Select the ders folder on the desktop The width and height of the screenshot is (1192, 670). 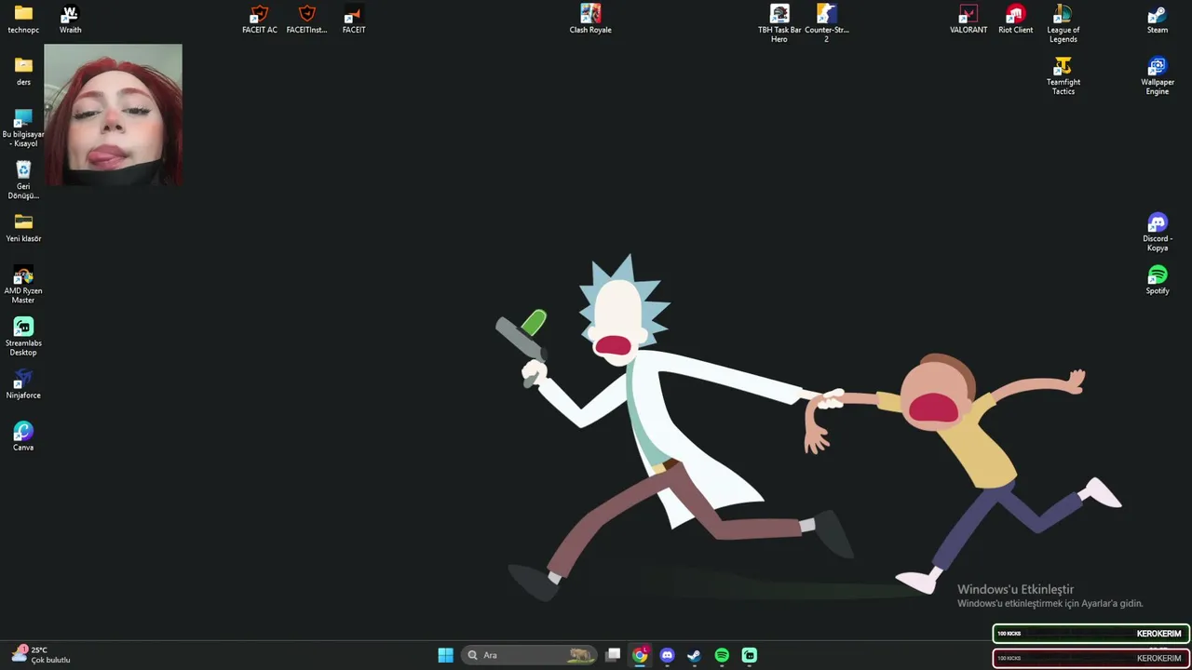23,71
